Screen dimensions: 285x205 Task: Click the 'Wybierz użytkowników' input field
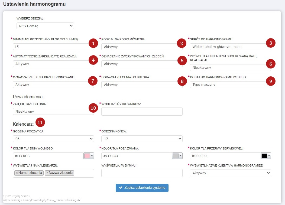[142, 112]
